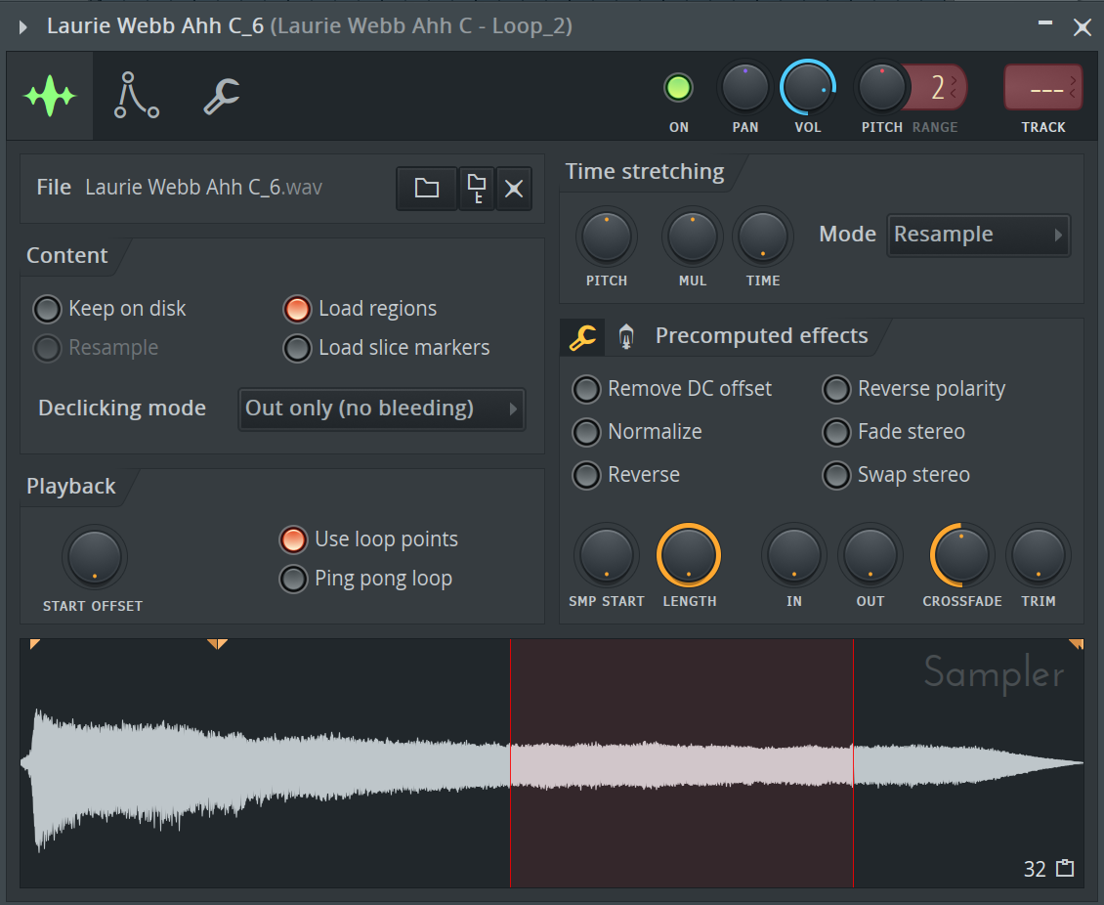Open the Declicking mode dropdown
This screenshot has height=905, width=1104.
point(382,409)
